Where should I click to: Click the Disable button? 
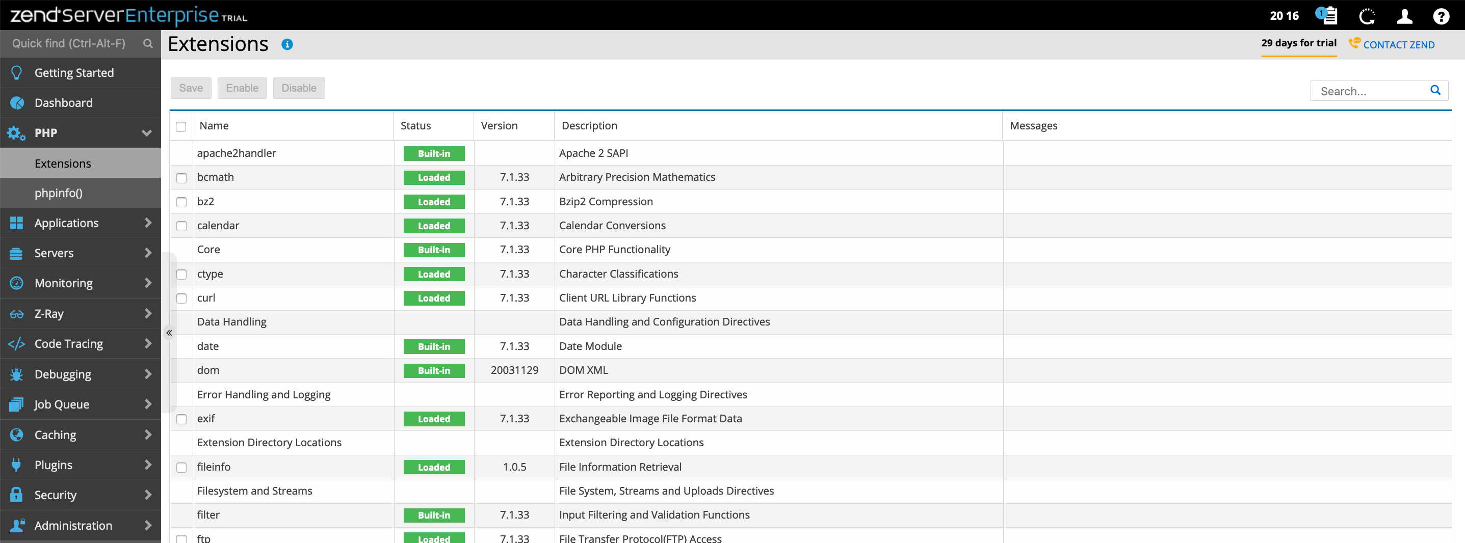[x=299, y=88]
